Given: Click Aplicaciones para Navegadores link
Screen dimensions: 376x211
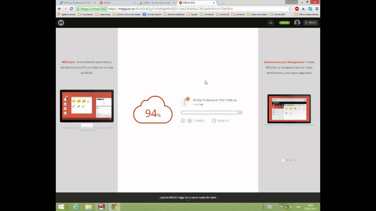Looking at the screenshot, I should 284,62.
